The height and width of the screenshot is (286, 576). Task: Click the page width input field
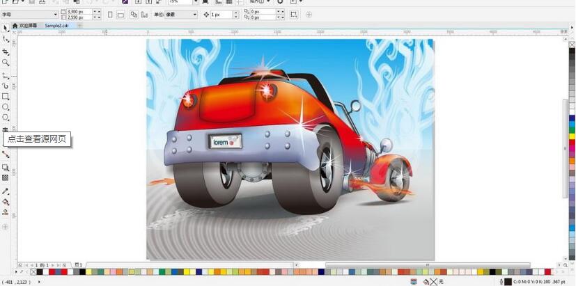(77, 11)
